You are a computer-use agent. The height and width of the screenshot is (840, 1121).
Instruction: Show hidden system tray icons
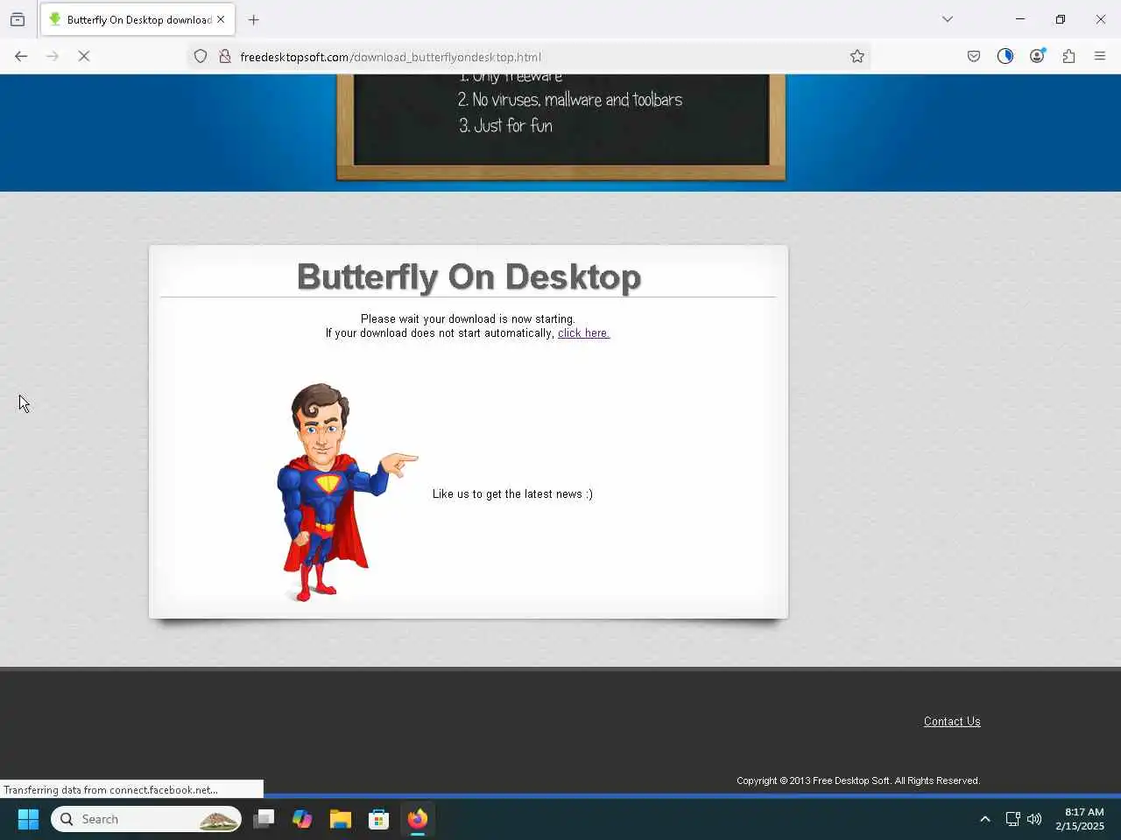click(985, 819)
